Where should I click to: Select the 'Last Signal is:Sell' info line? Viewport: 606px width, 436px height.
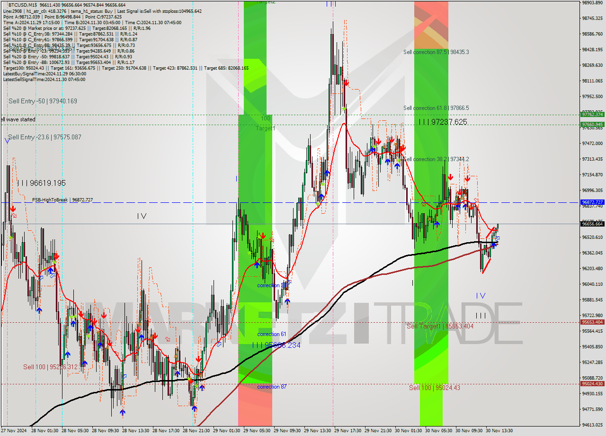159,11
